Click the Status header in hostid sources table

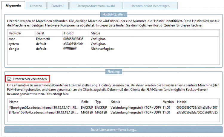154,33
